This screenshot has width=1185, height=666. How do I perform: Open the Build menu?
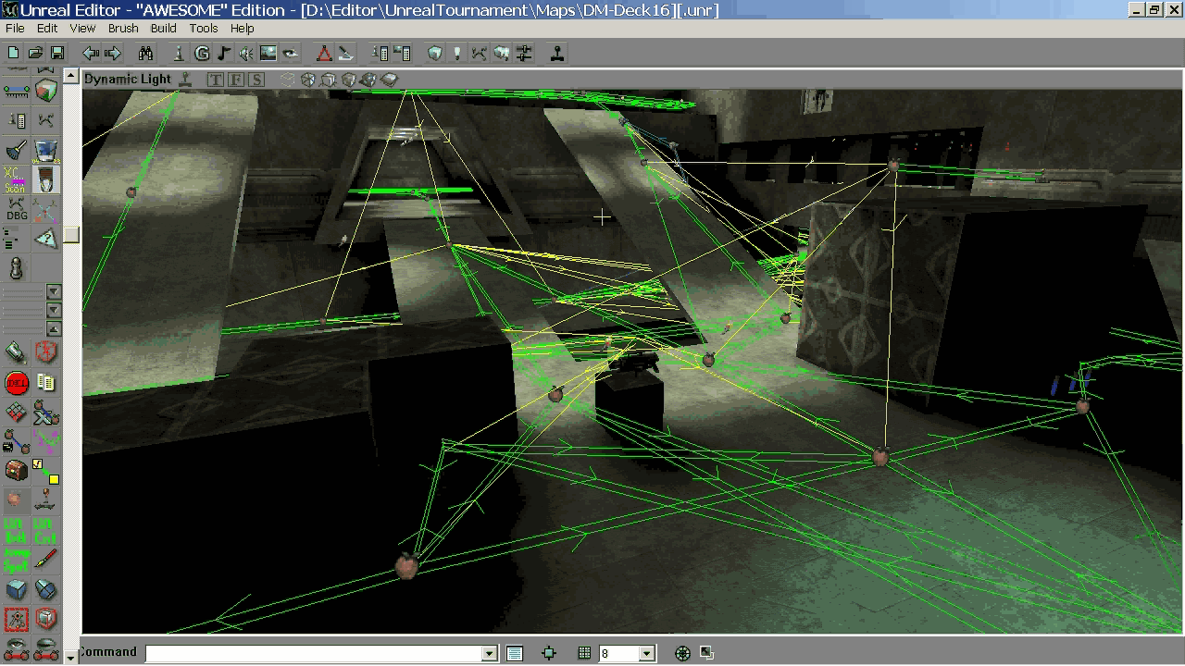point(164,29)
